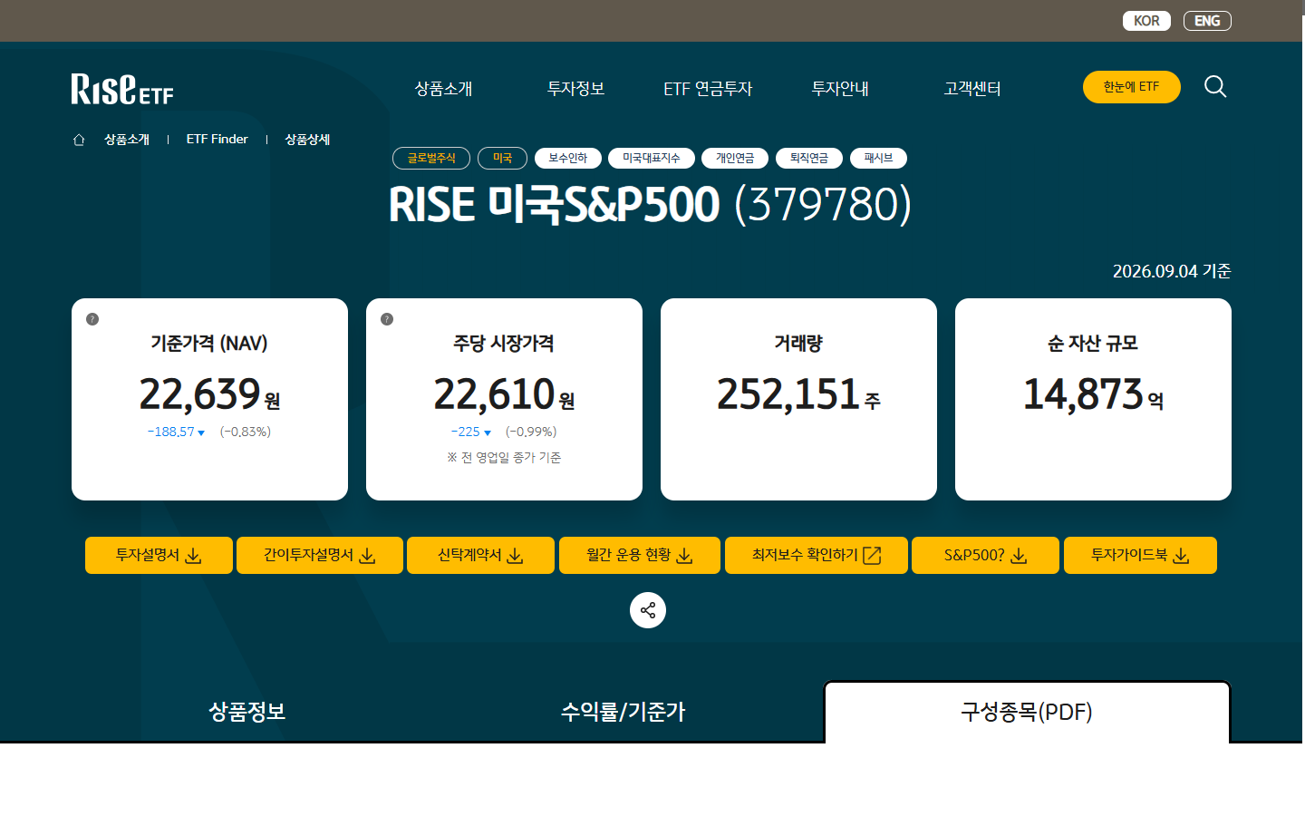Viewport: 1305px width, 816px height.
Task: Click the 패시브 tag
Action: coord(879,159)
